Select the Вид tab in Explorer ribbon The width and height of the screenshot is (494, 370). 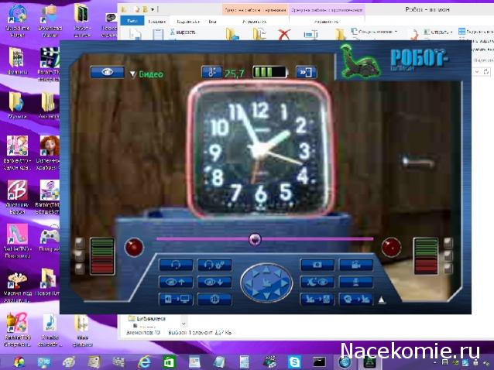(212, 22)
